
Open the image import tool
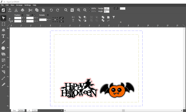coord(3,54)
